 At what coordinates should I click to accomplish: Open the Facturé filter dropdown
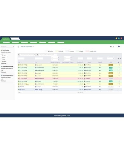pos(100,59)
